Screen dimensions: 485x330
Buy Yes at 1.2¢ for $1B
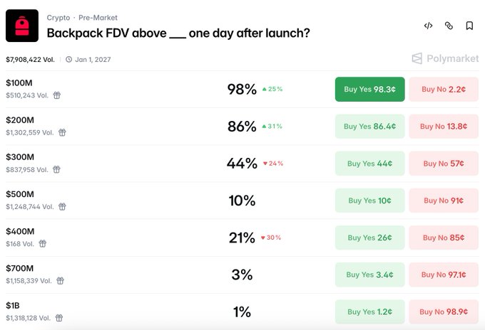click(x=369, y=312)
